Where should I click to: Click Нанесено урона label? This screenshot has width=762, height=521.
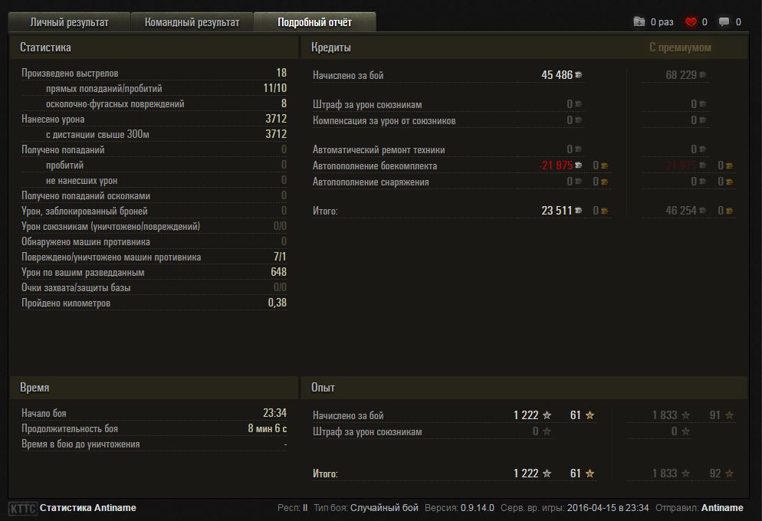[x=53, y=119]
